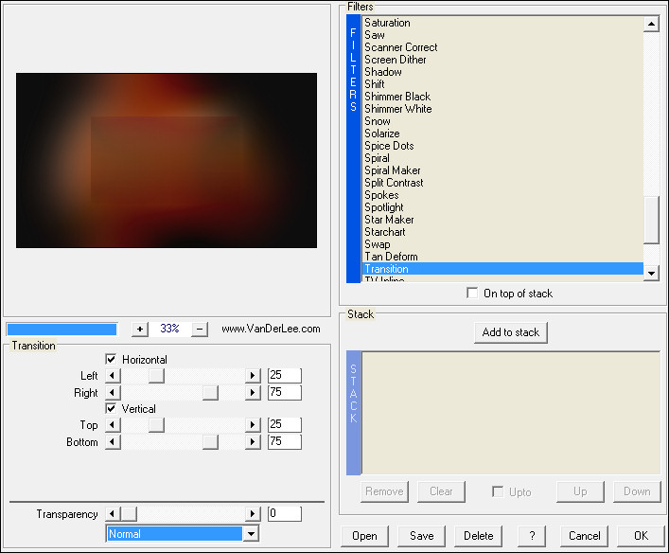This screenshot has width=669, height=553.
Task: Click the Cancel button
Action: coord(584,536)
